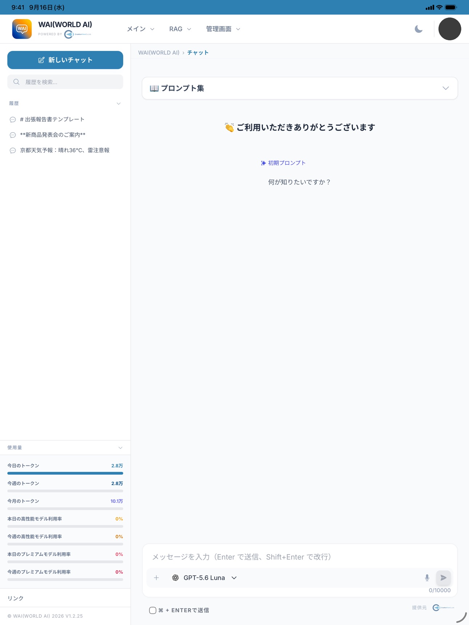Click the Wi-Fi icon in the status bar
Screen dimensions: 469x625
tap(439, 7)
